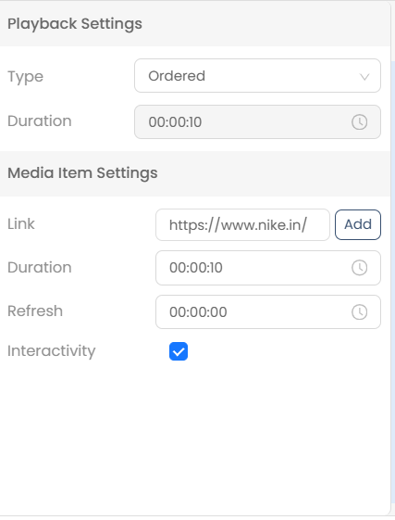The height and width of the screenshot is (520, 395).
Task: Click the Playback Settings section header
Action: click(75, 24)
